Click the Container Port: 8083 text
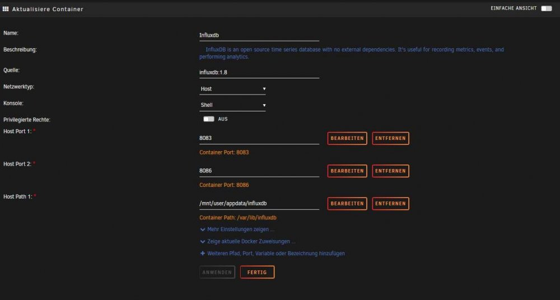 tap(224, 152)
